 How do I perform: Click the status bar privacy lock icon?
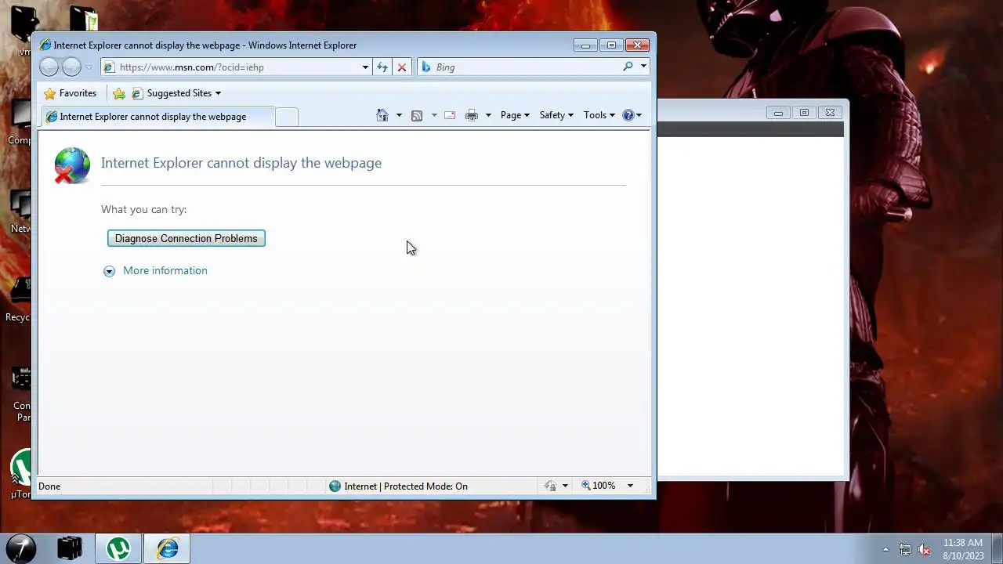551,486
